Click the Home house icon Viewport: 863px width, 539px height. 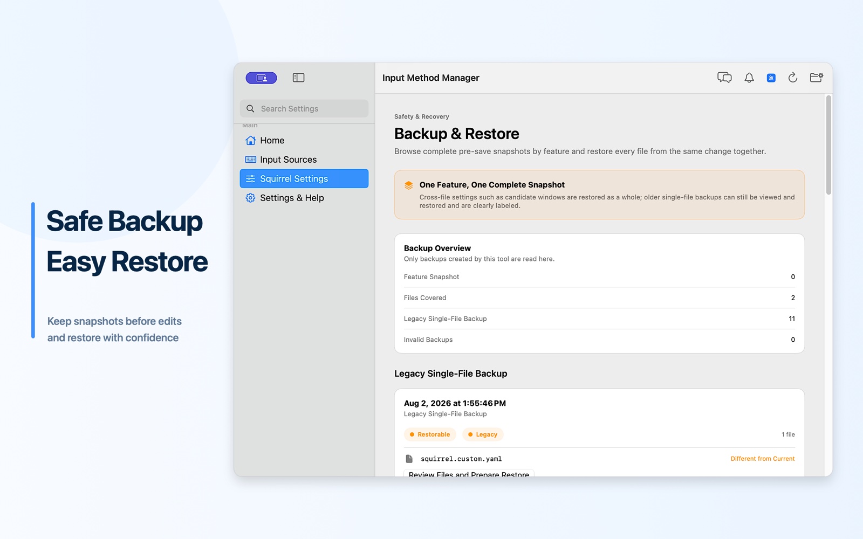point(250,140)
